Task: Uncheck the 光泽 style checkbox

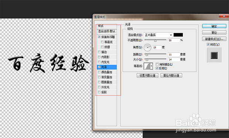Action: coord(99,67)
